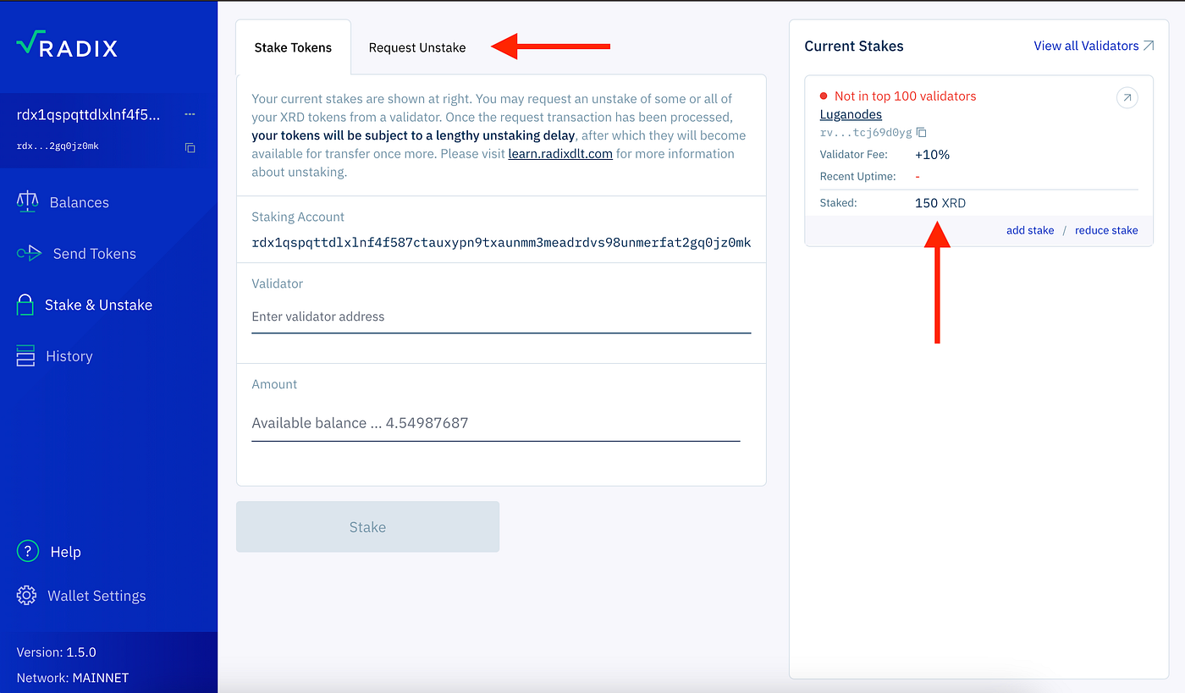Click the Current Stakes heading
The height and width of the screenshot is (693, 1185).
coord(854,47)
